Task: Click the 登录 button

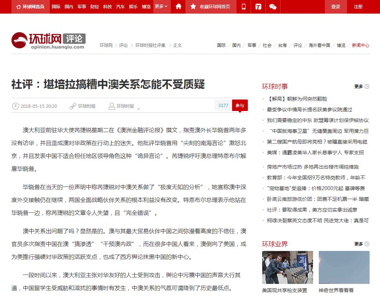Action: [x=335, y=6]
